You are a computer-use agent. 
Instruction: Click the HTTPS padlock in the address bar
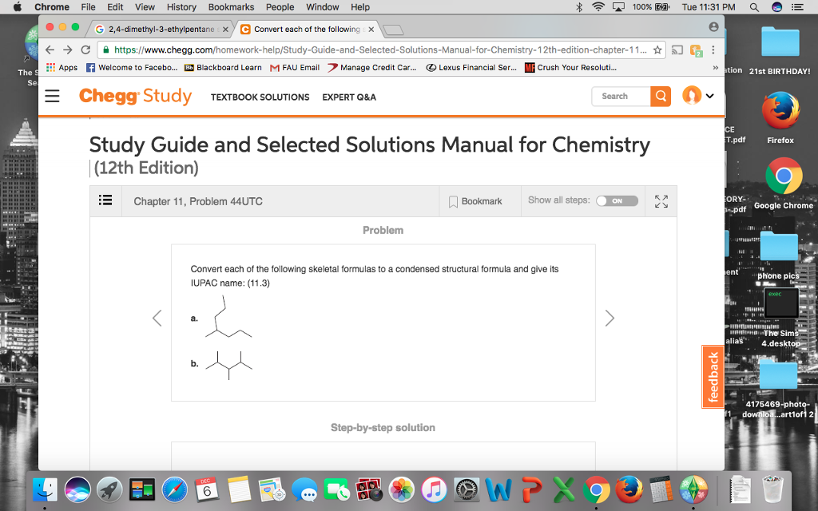tap(105, 49)
